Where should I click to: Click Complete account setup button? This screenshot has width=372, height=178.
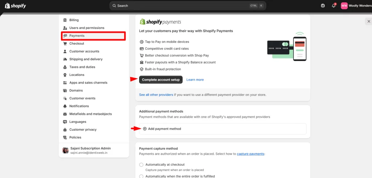tap(161, 80)
